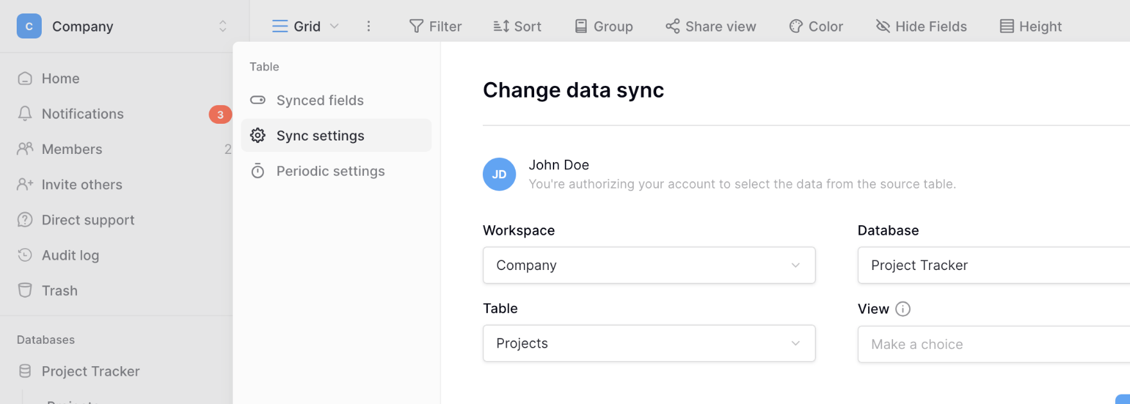1130x404 pixels.
Task: Click the Audit log history icon
Action: 25,255
